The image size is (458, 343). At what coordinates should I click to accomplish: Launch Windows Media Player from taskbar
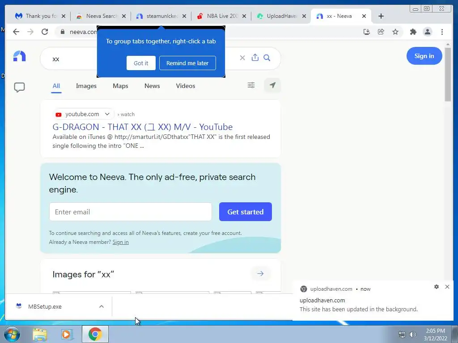click(67, 335)
